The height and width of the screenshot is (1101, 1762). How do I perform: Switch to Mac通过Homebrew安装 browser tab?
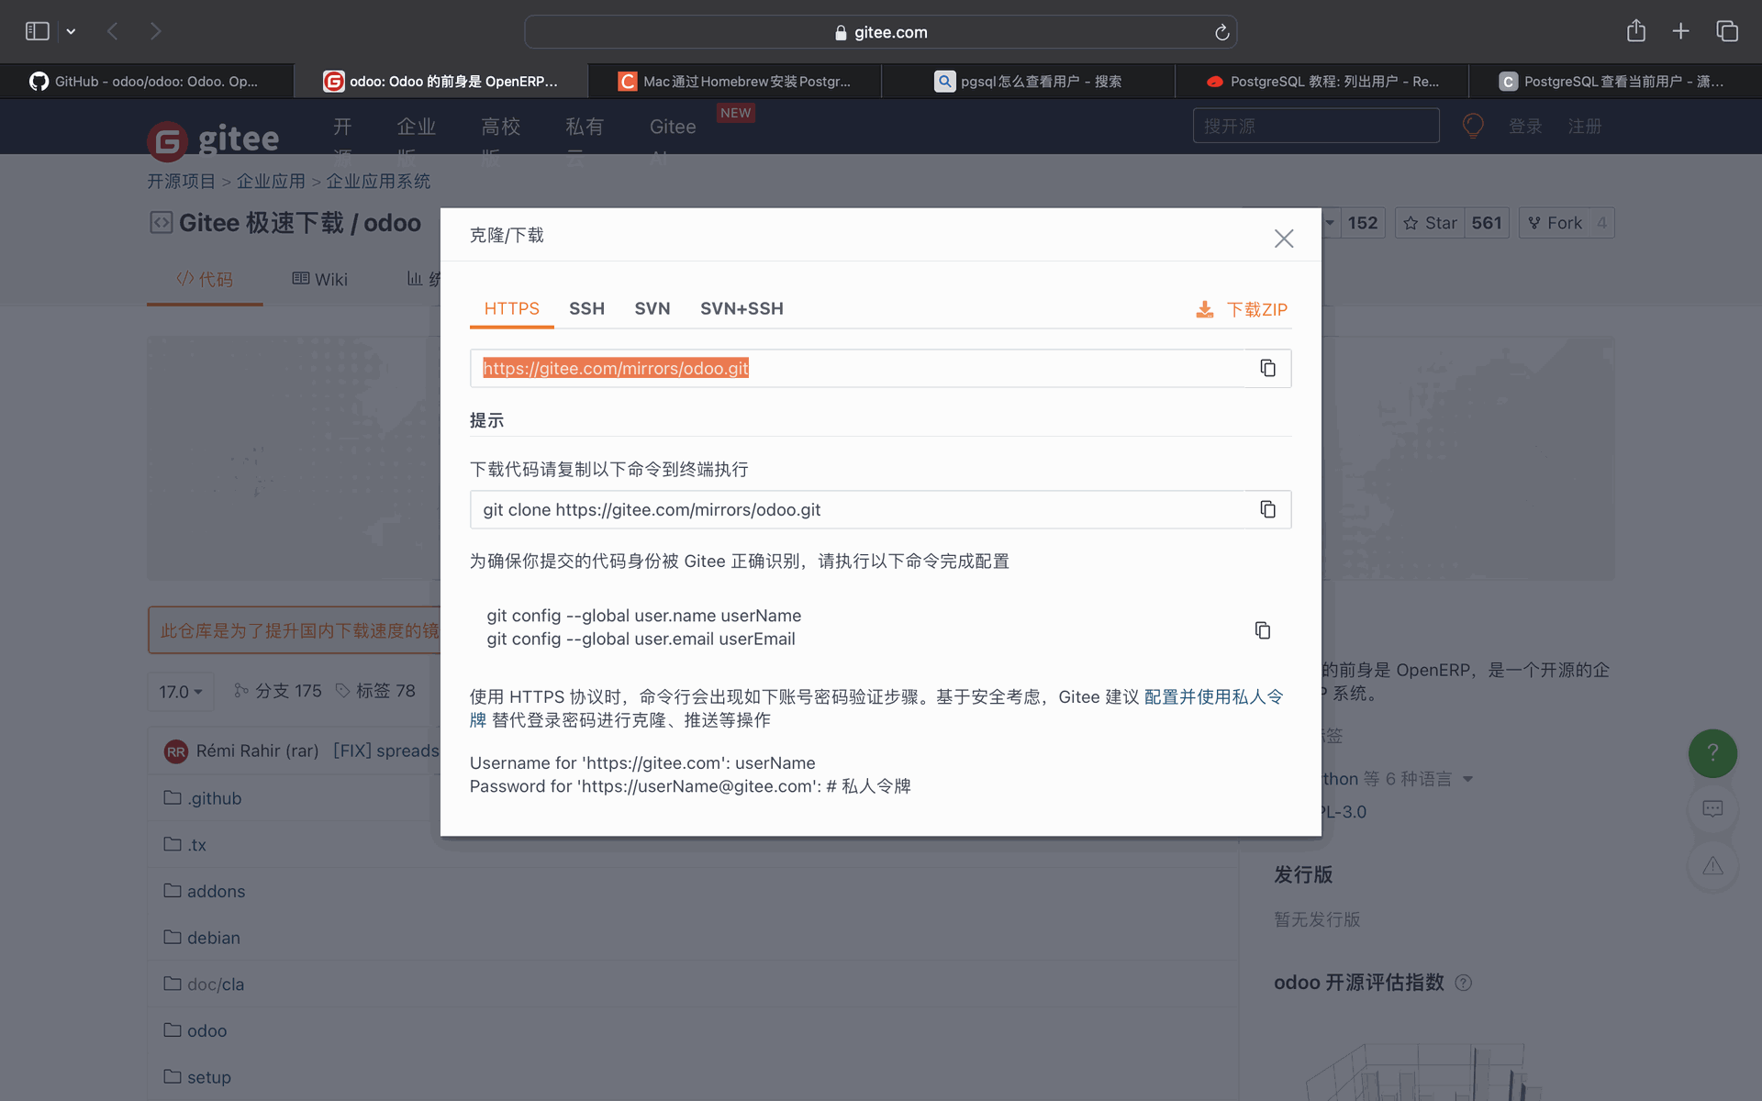[734, 82]
